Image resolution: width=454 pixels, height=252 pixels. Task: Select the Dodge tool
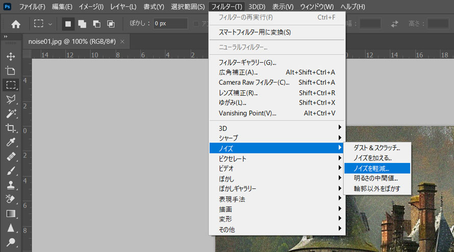tap(11, 242)
